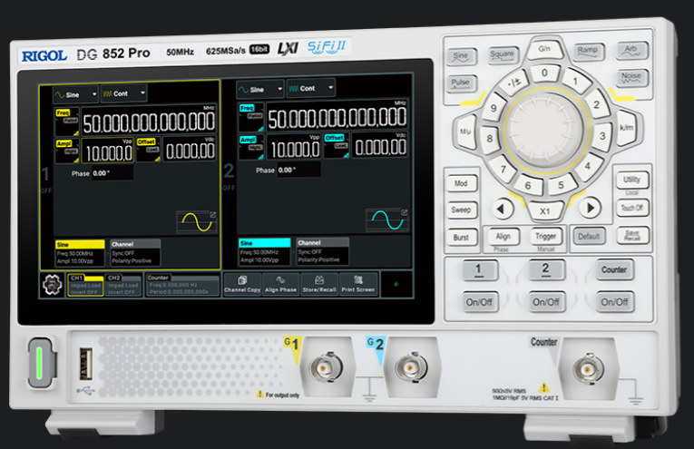Select the CH2 tab in bottom bar
Screen dimensions: 694x449
[123, 285]
